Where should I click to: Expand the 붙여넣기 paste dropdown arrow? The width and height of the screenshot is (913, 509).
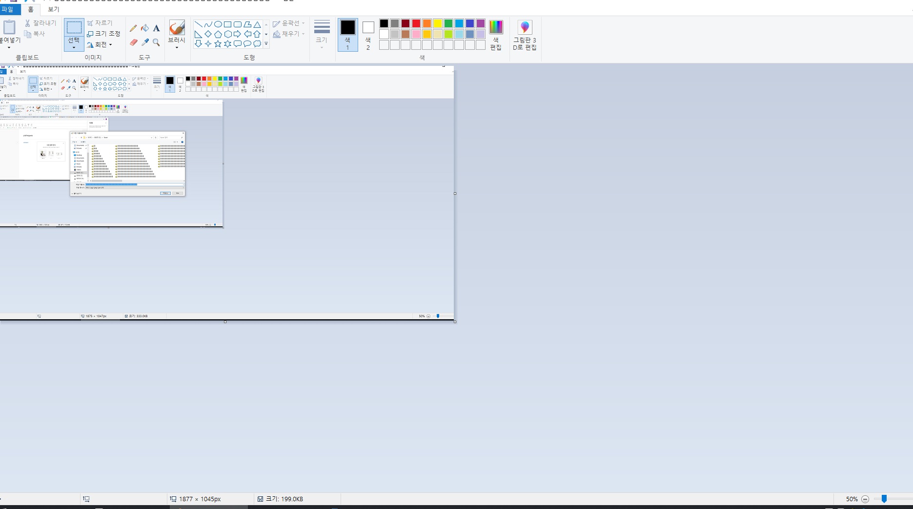9,47
